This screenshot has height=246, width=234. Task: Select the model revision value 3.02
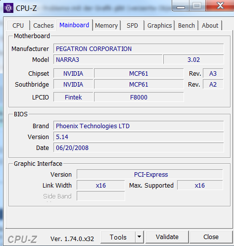pos(193,59)
